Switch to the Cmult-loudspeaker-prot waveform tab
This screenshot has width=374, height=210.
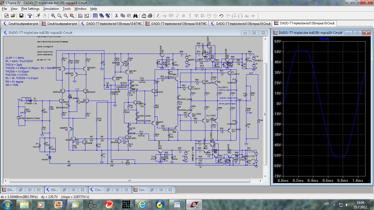[59, 24]
